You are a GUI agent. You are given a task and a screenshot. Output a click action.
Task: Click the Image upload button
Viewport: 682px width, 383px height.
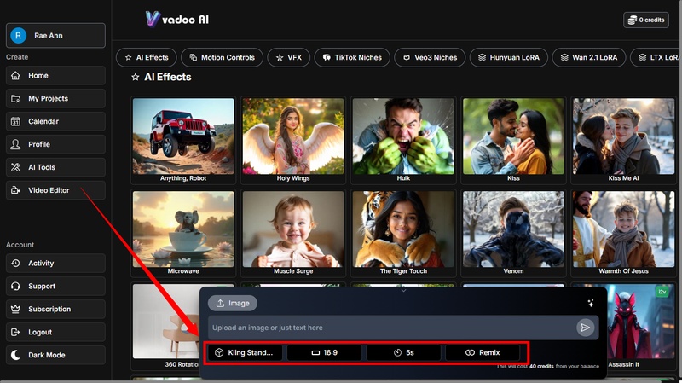(x=232, y=303)
